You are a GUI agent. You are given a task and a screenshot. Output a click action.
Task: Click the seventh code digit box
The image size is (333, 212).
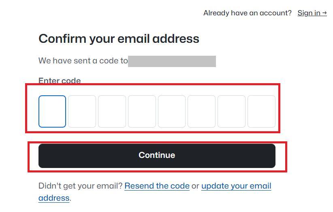pyautogui.click(x=232, y=111)
